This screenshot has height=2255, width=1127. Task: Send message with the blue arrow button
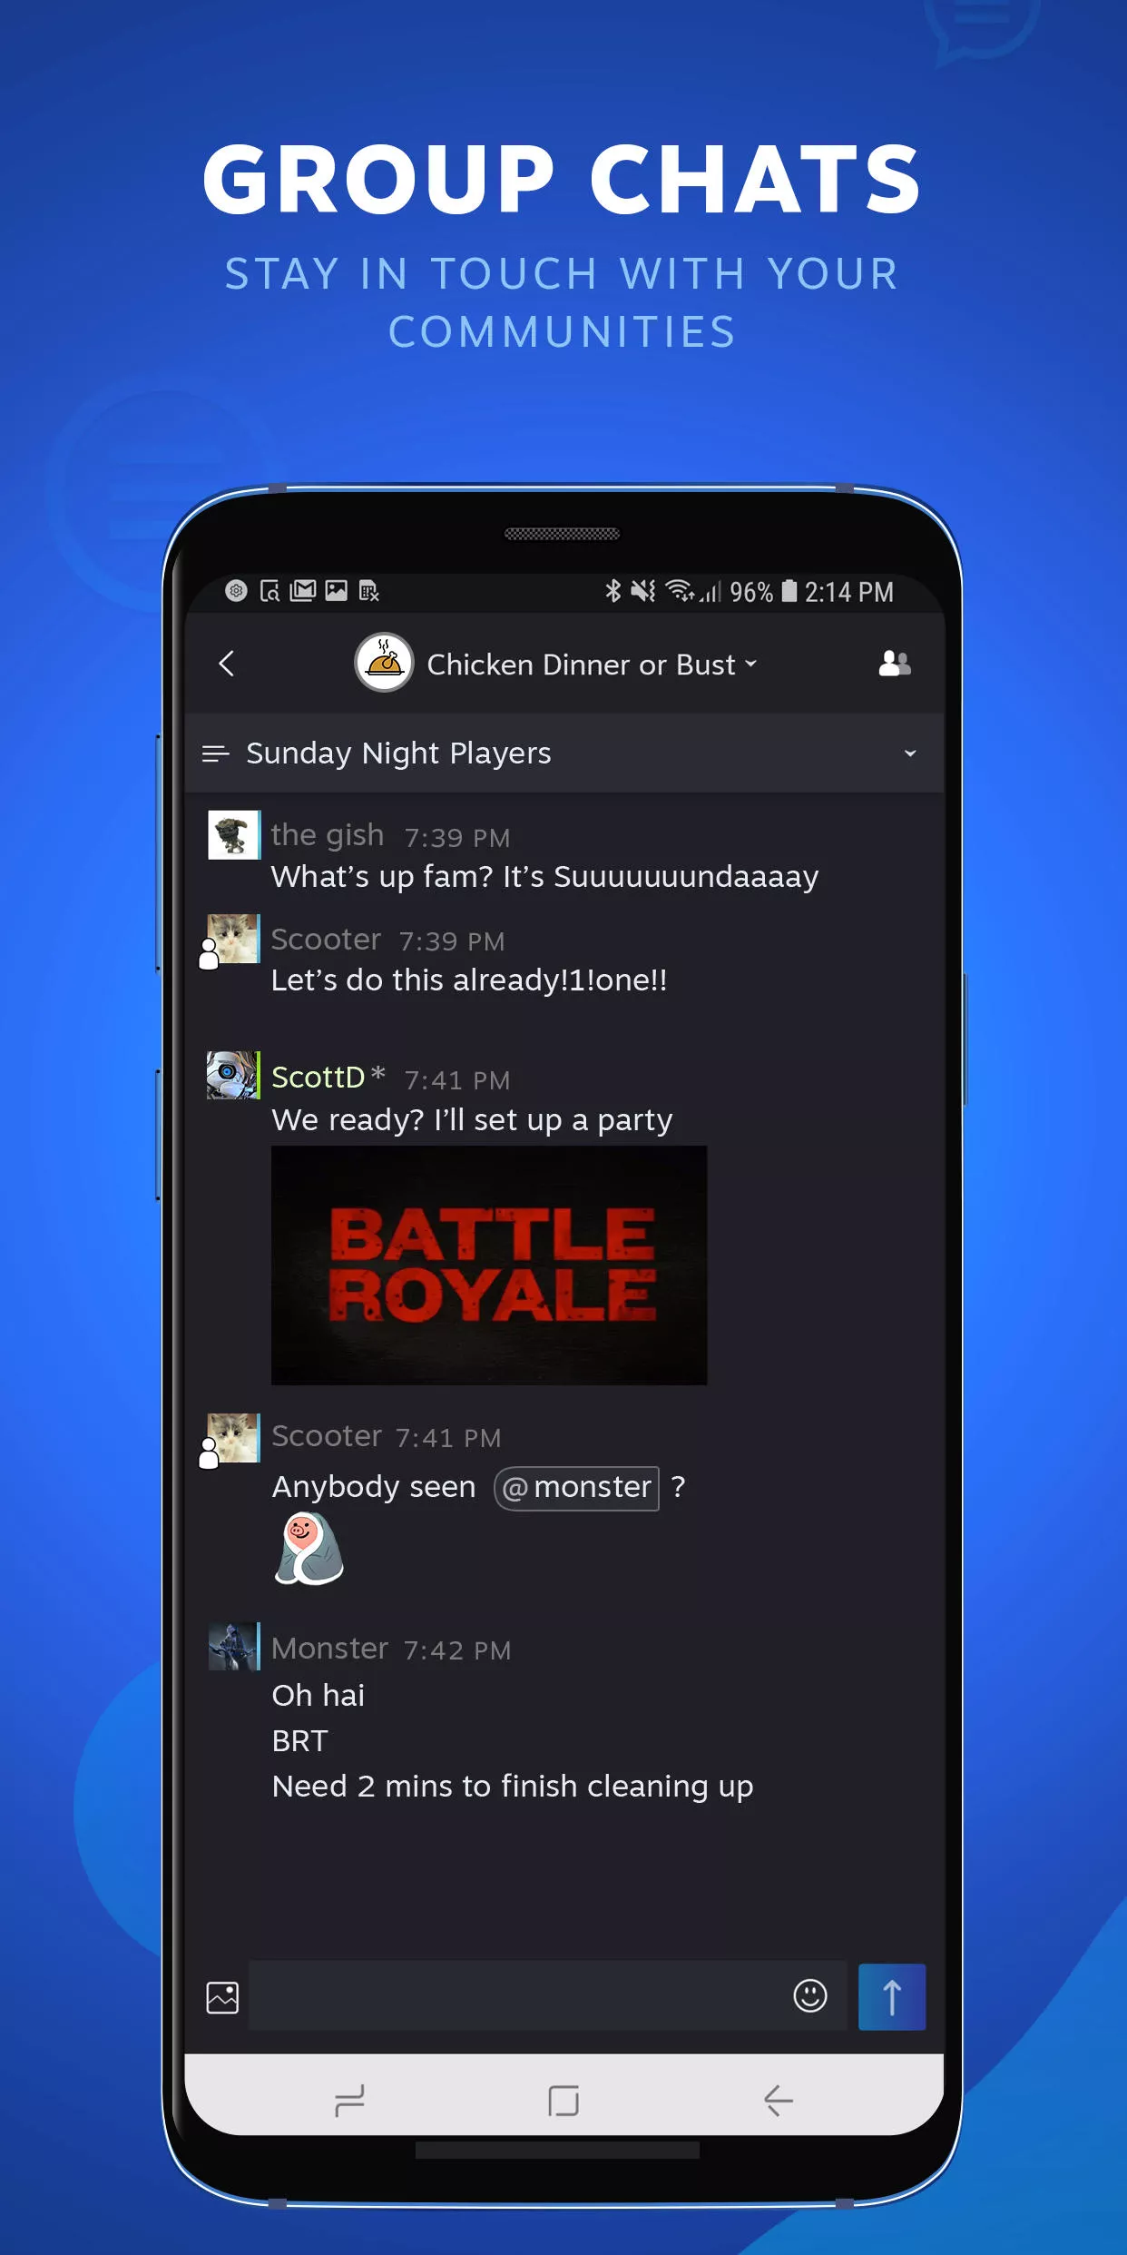pyautogui.click(x=892, y=1997)
